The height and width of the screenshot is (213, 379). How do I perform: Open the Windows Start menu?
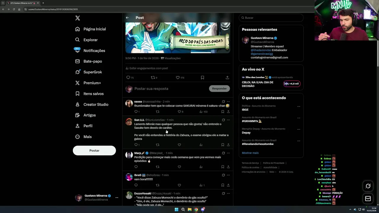coord(176,209)
